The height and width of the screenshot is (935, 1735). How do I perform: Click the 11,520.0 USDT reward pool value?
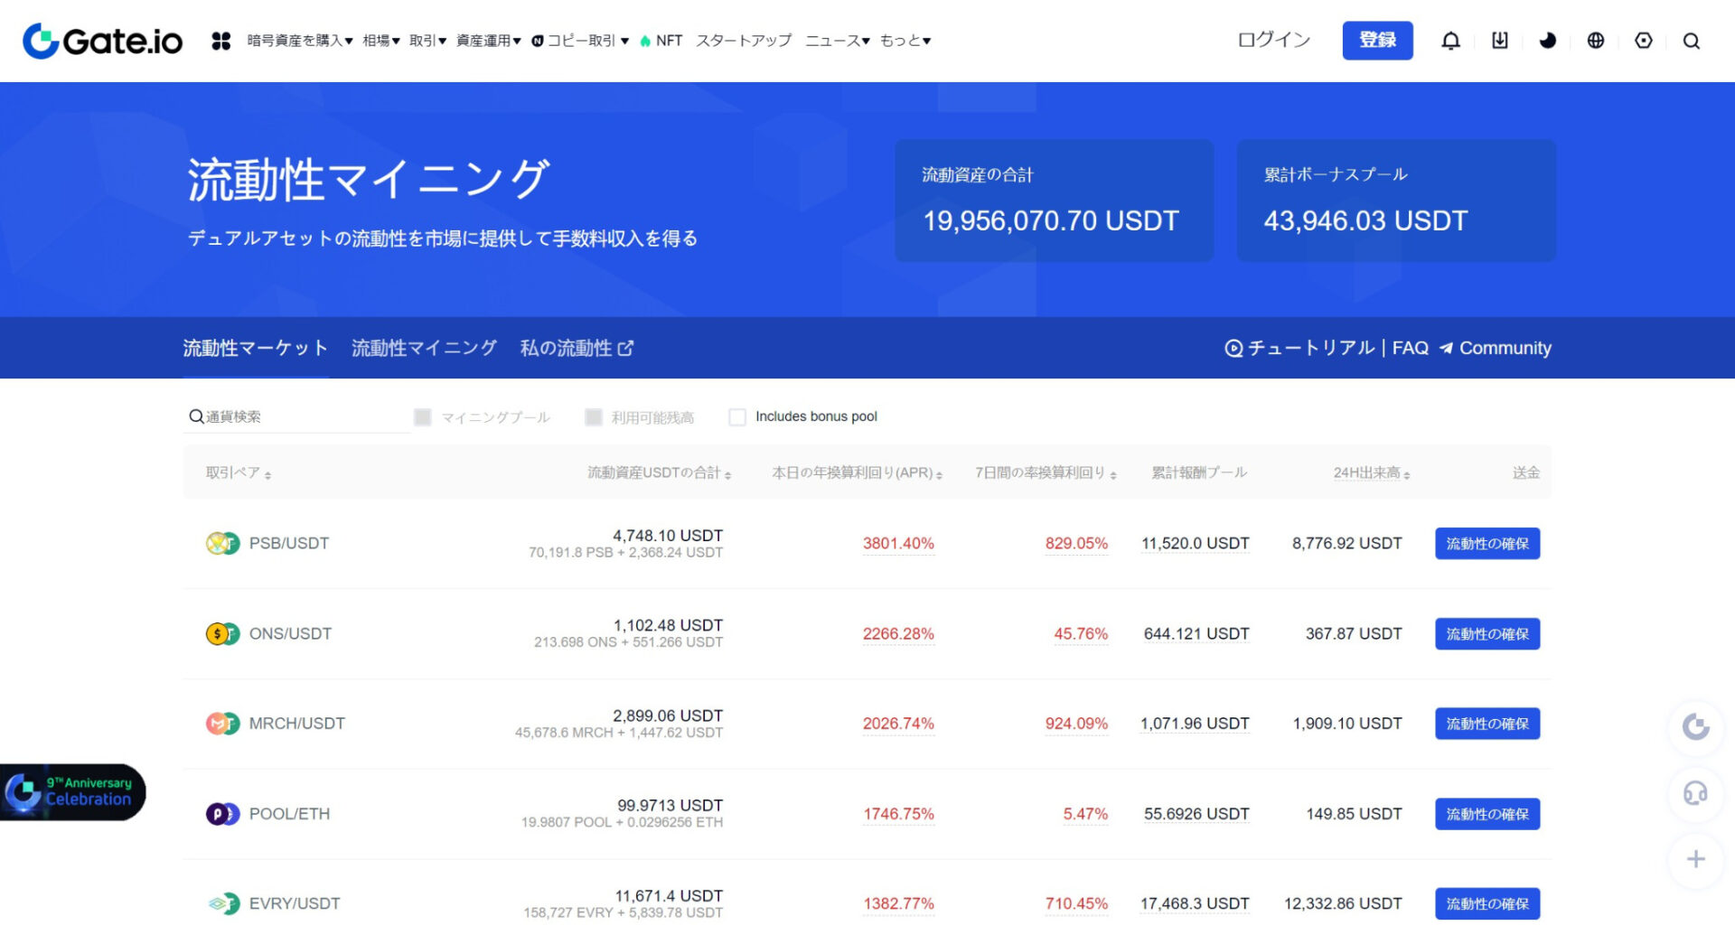point(1195,544)
